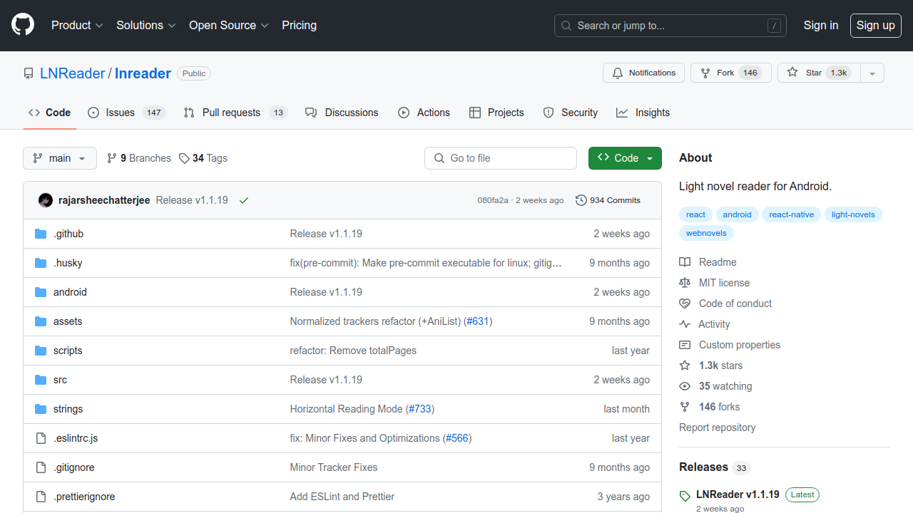913x513 pixels.
Task: Open 'refactor: Remove totalPages' commit message
Action: pos(353,351)
